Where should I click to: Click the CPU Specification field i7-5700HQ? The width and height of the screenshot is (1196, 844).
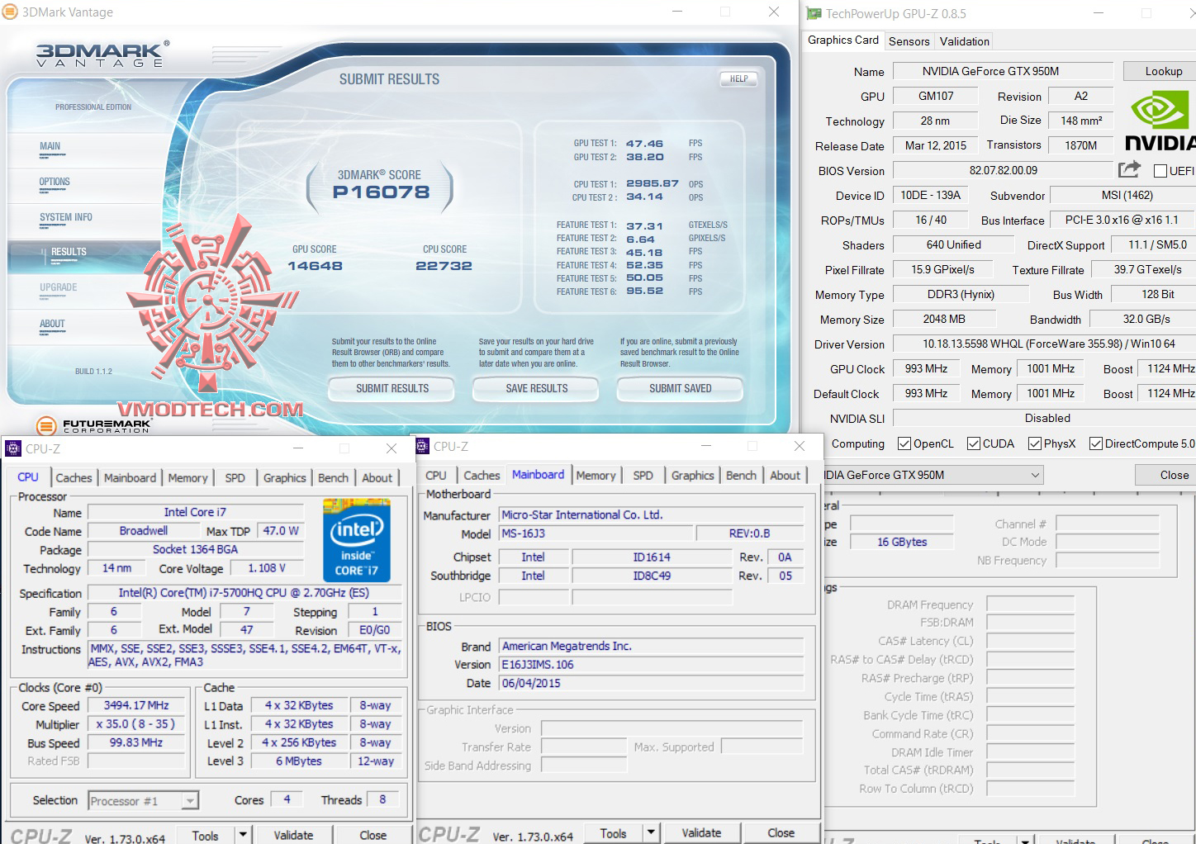point(244,593)
